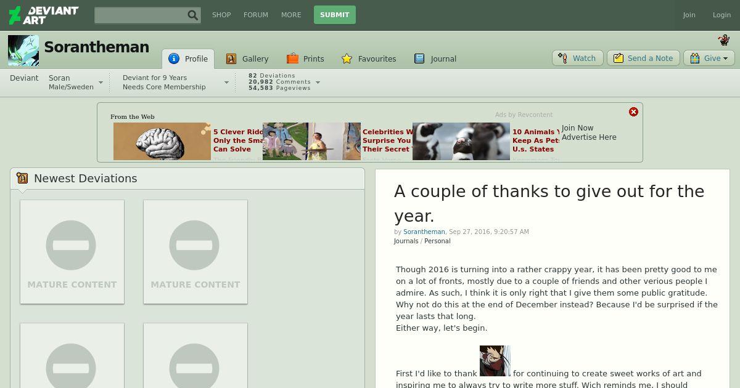Open the second top-row Mature Content thumbnail

(195, 252)
